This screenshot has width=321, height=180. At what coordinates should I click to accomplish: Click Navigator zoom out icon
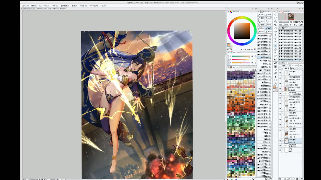(x=291, y=22)
